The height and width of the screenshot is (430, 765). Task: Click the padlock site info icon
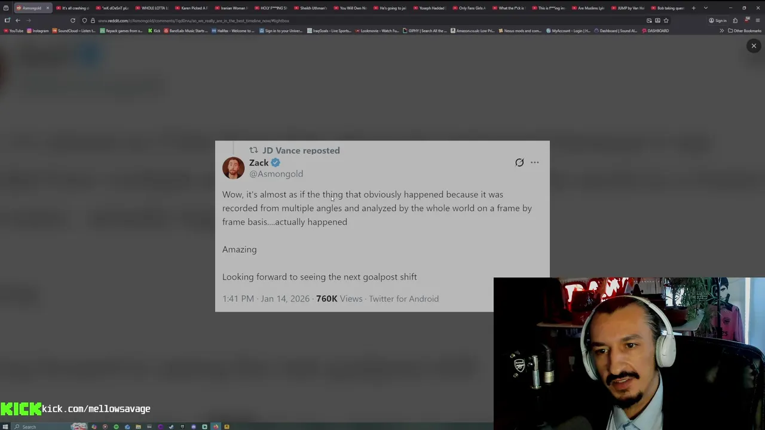(x=93, y=20)
